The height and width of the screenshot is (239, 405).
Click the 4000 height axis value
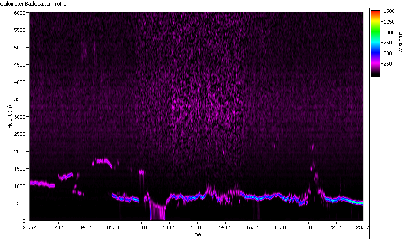coord(19,82)
